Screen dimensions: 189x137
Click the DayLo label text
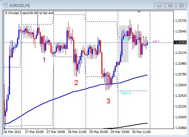tap(126, 93)
